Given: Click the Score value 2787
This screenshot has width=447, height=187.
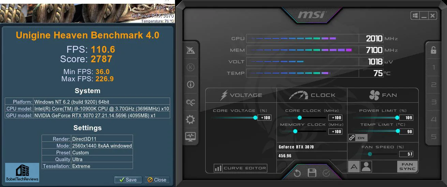Looking at the screenshot, I should [102, 59].
